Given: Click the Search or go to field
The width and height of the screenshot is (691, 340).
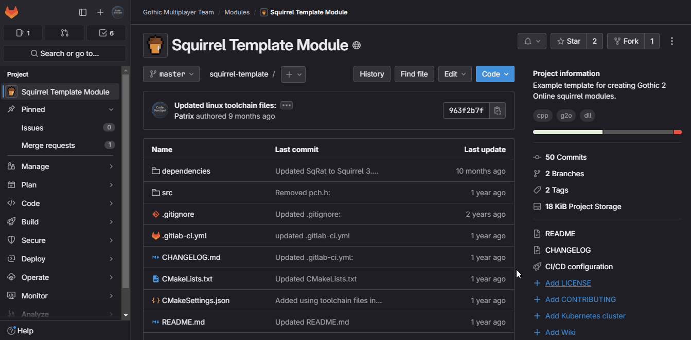Looking at the screenshot, I should tap(64, 53).
